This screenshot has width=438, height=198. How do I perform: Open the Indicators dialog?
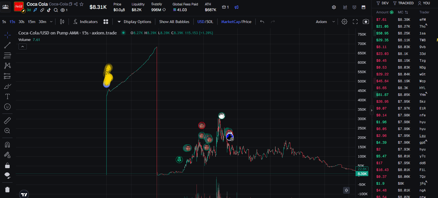pyautogui.click(x=85, y=22)
